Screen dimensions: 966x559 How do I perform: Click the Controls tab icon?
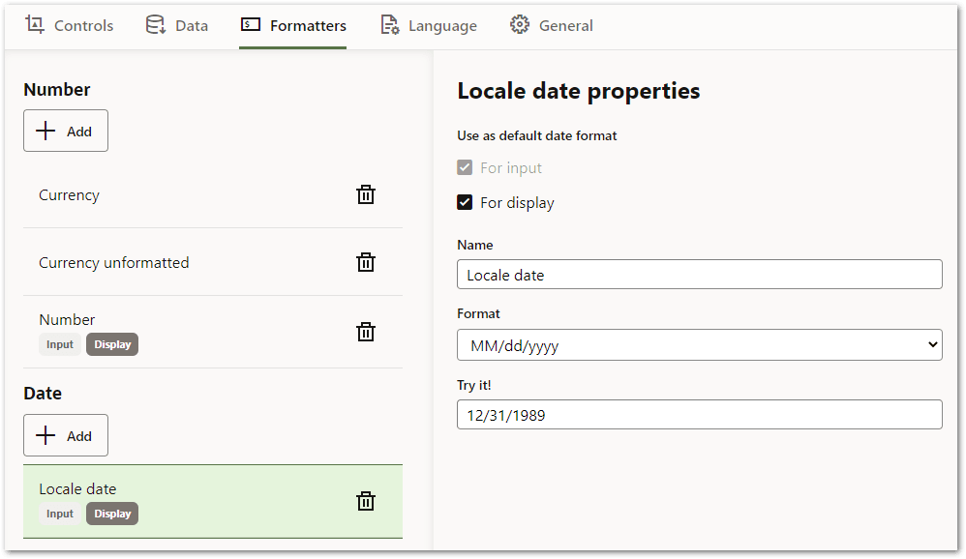tap(34, 25)
